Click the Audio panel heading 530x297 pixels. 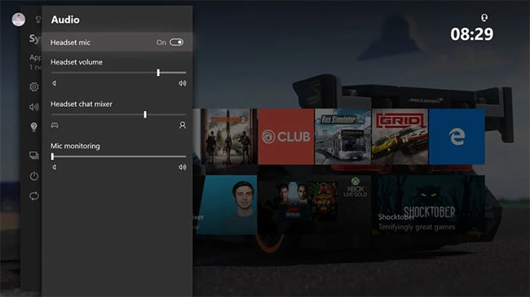click(65, 20)
